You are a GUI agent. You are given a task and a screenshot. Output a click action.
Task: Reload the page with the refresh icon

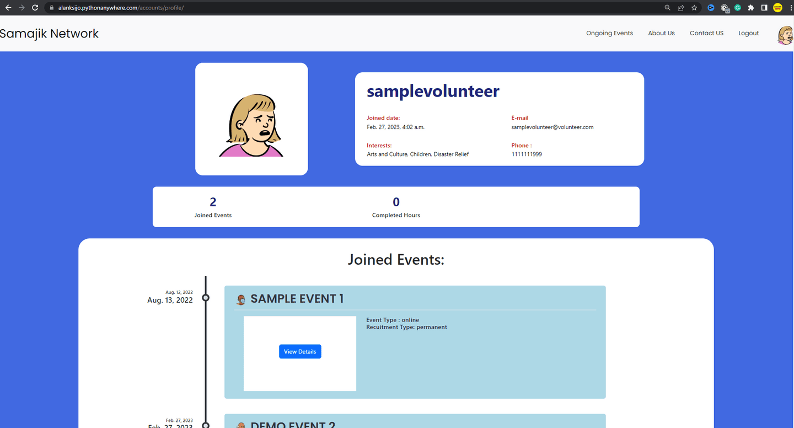coord(35,8)
